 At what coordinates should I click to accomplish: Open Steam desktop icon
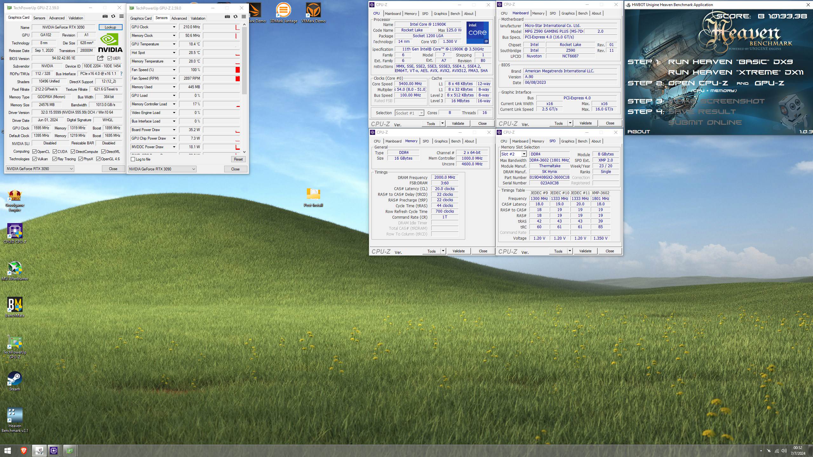[x=15, y=381]
